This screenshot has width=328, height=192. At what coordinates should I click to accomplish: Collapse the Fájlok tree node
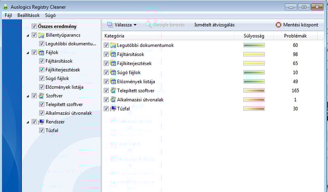(x=28, y=53)
